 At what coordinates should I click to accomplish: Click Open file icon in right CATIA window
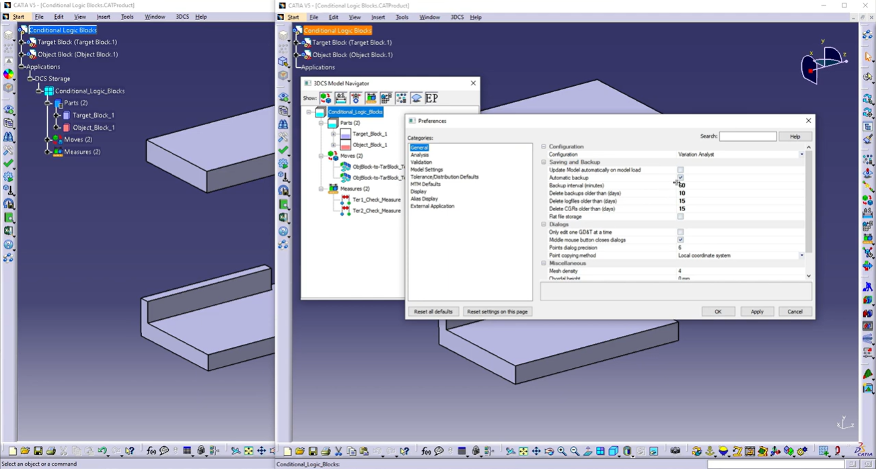tap(300, 452)
